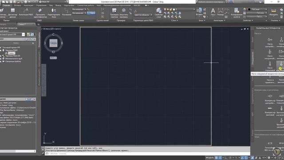This screenshot has height=160, width=284.
Task: Switch to the Совместная работа ribbon tab
Action: pos(85,5)
